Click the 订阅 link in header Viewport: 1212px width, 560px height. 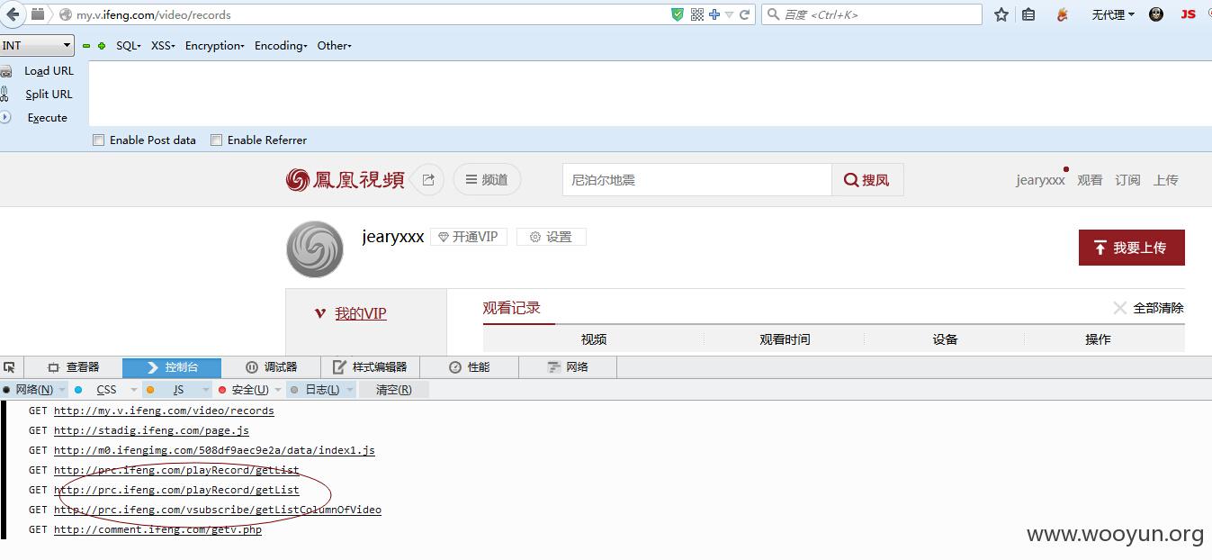coord(1127,180)
